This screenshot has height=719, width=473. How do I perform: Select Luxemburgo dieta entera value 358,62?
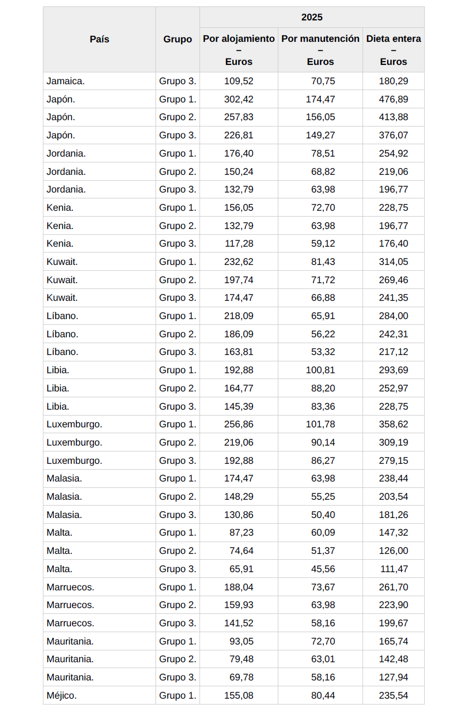point(394,424)
